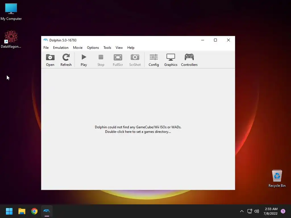Click the network tray icon
The width and height of the screenshot is (291, 218).
pos(250,211)
